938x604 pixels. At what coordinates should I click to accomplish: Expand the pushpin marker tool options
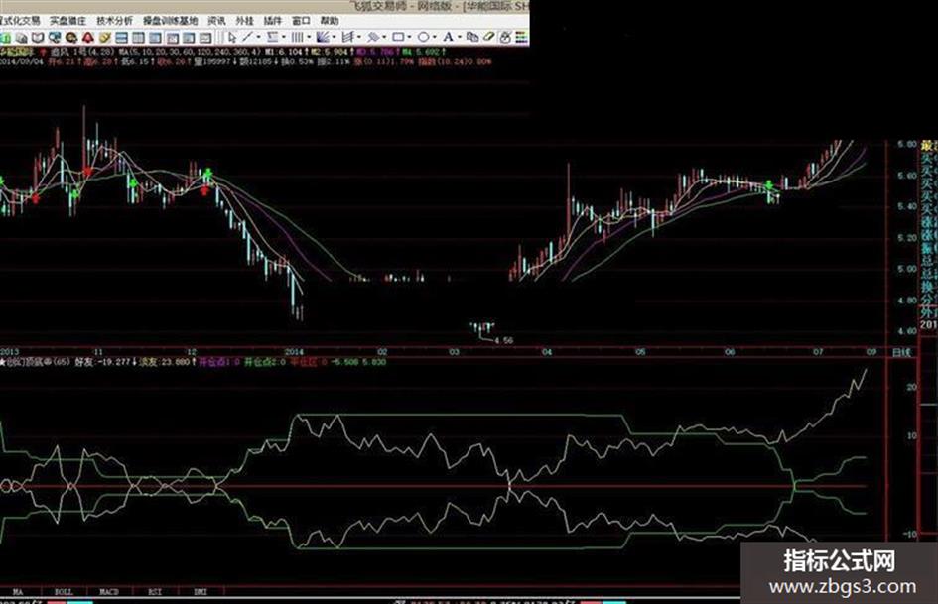point(384,37)
